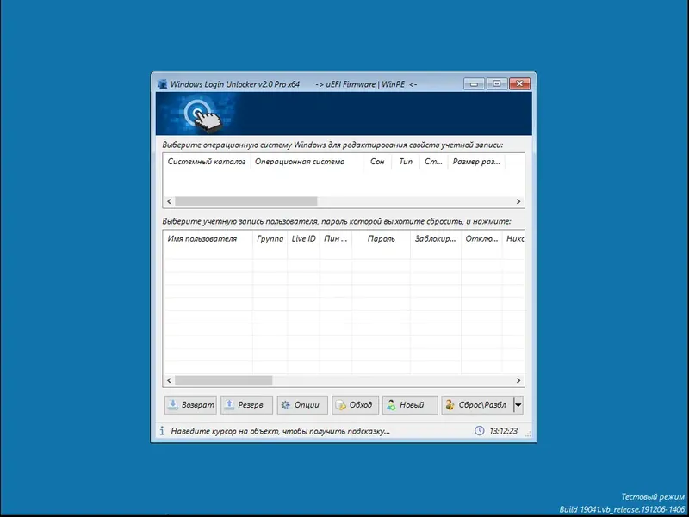Click the Тип column header
This screenshot has width=689, height=517.
[x=406, y=162]
